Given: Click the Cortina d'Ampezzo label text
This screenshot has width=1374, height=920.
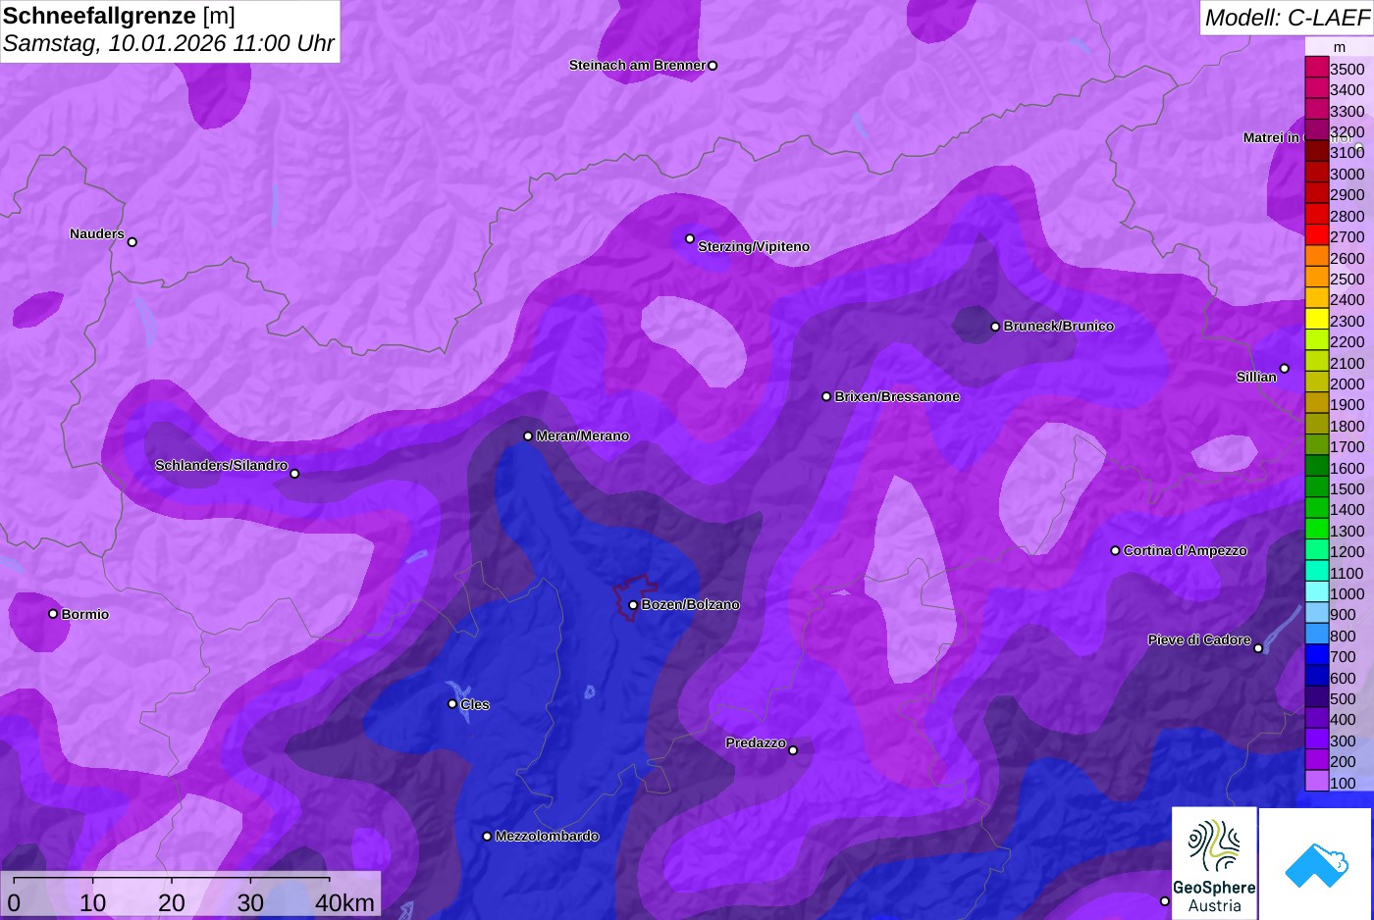Looking at the screenshot, I should tap(1186, 551).
